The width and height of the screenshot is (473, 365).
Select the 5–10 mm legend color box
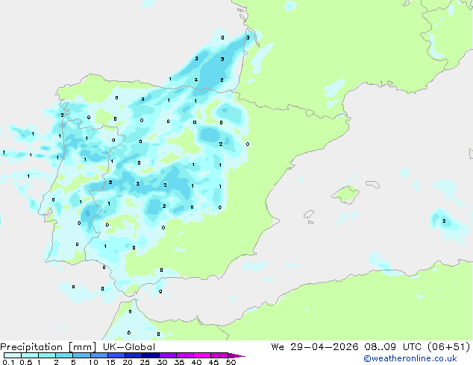(81, 355)
